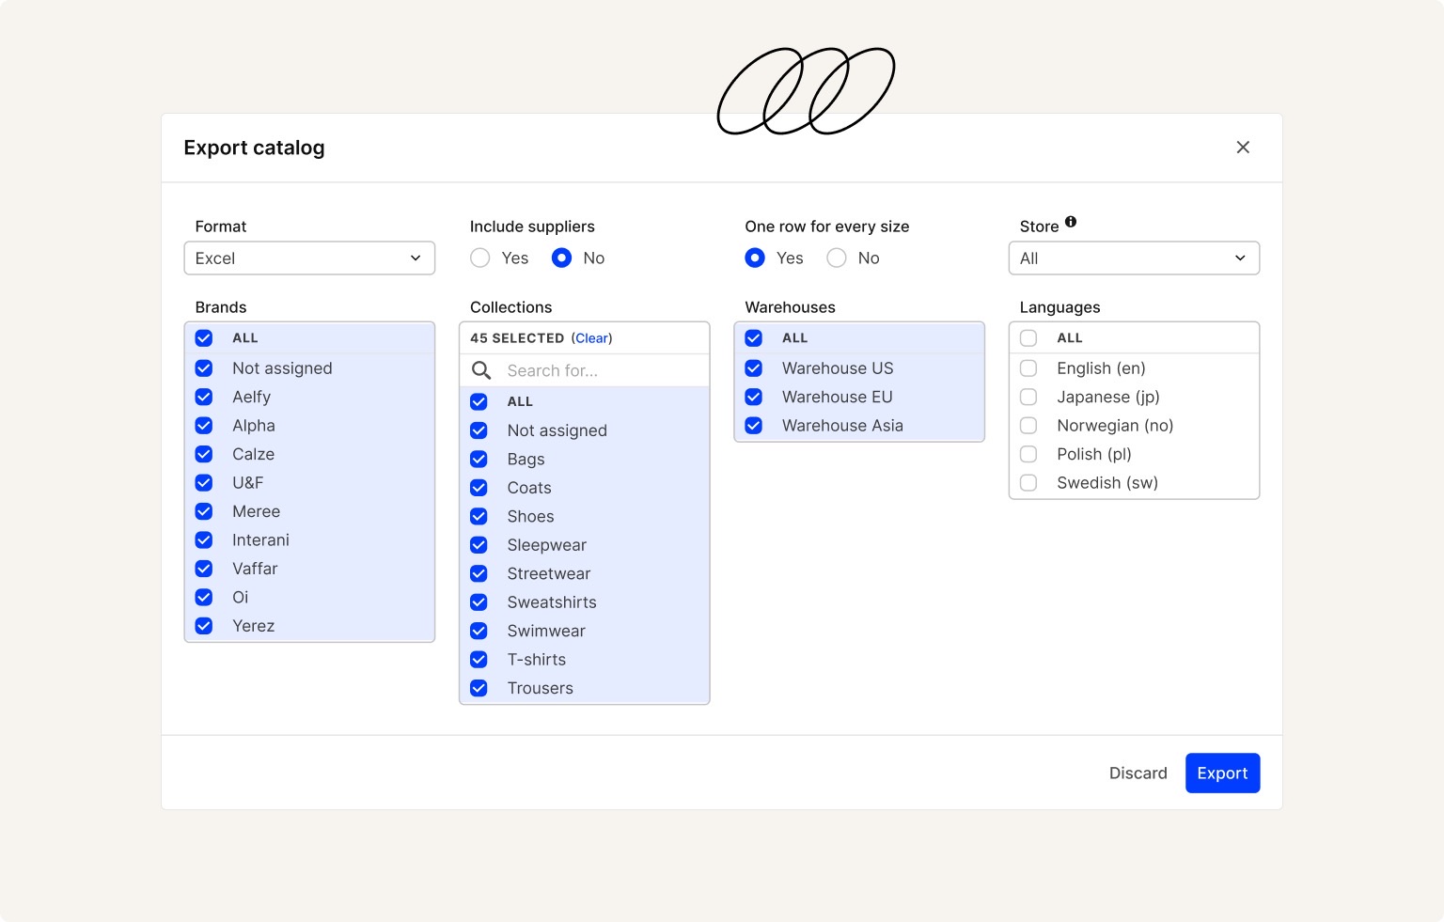Deselect the Swimwear collection
This screenshot has width=1444, height=922.
click(x=479, y=632)
